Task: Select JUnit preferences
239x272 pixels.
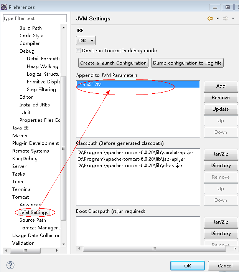Action: click(25, 113)
